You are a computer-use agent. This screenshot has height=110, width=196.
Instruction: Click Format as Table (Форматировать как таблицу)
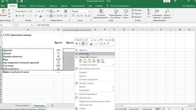pyautogui.click(x=116, y=14)
